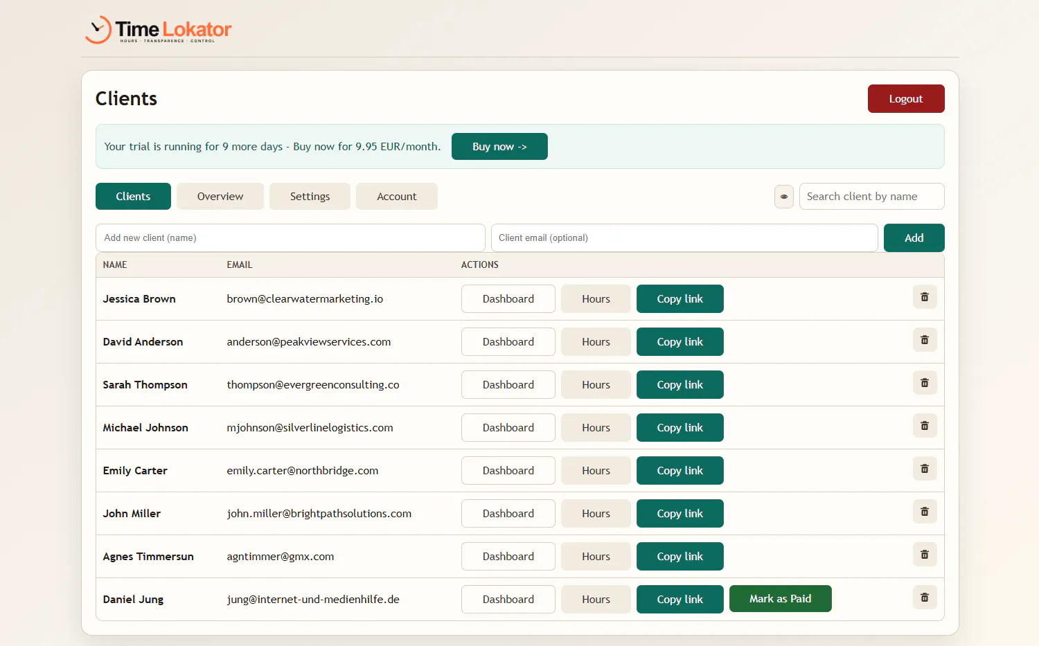Click email anderson@peakviewservices.com
The width and height of the screenshot is (1039, 646).
[x=309, y=341]
